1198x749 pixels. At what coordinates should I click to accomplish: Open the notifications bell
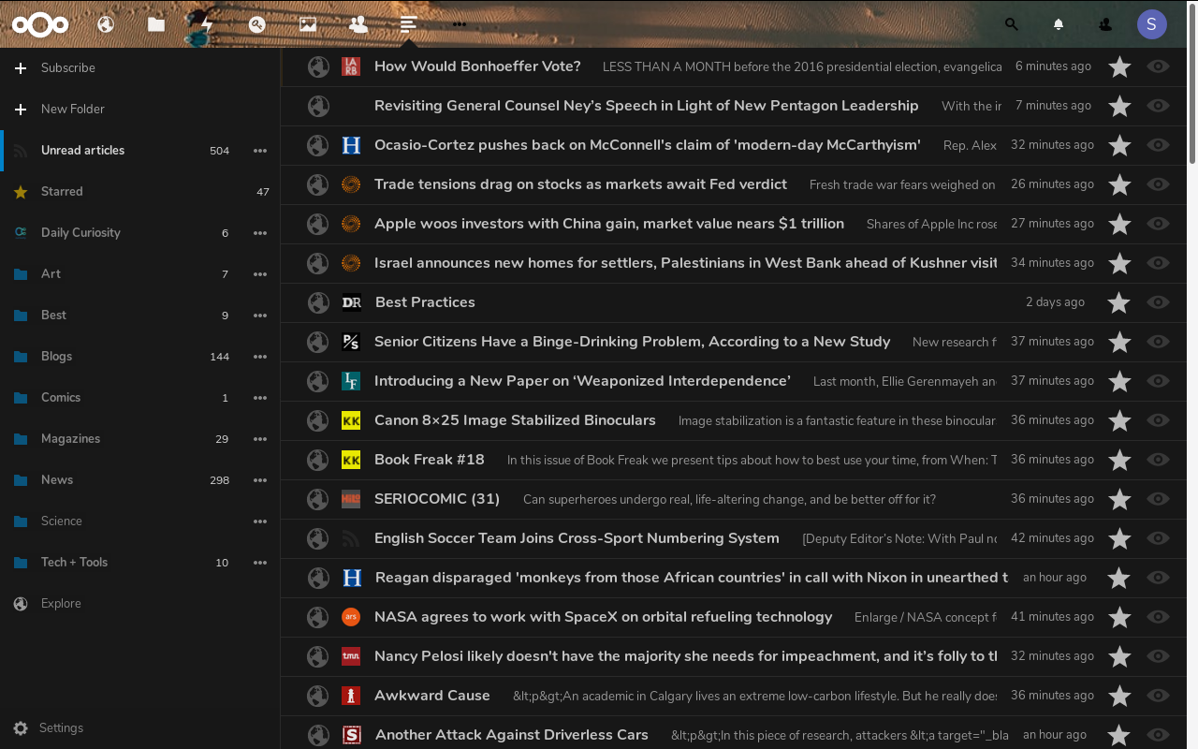(x=1059, y=24)
